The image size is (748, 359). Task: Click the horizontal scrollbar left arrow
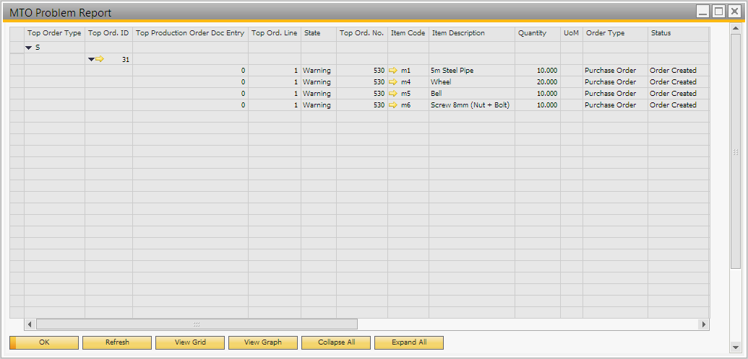(x=30, y=324)
